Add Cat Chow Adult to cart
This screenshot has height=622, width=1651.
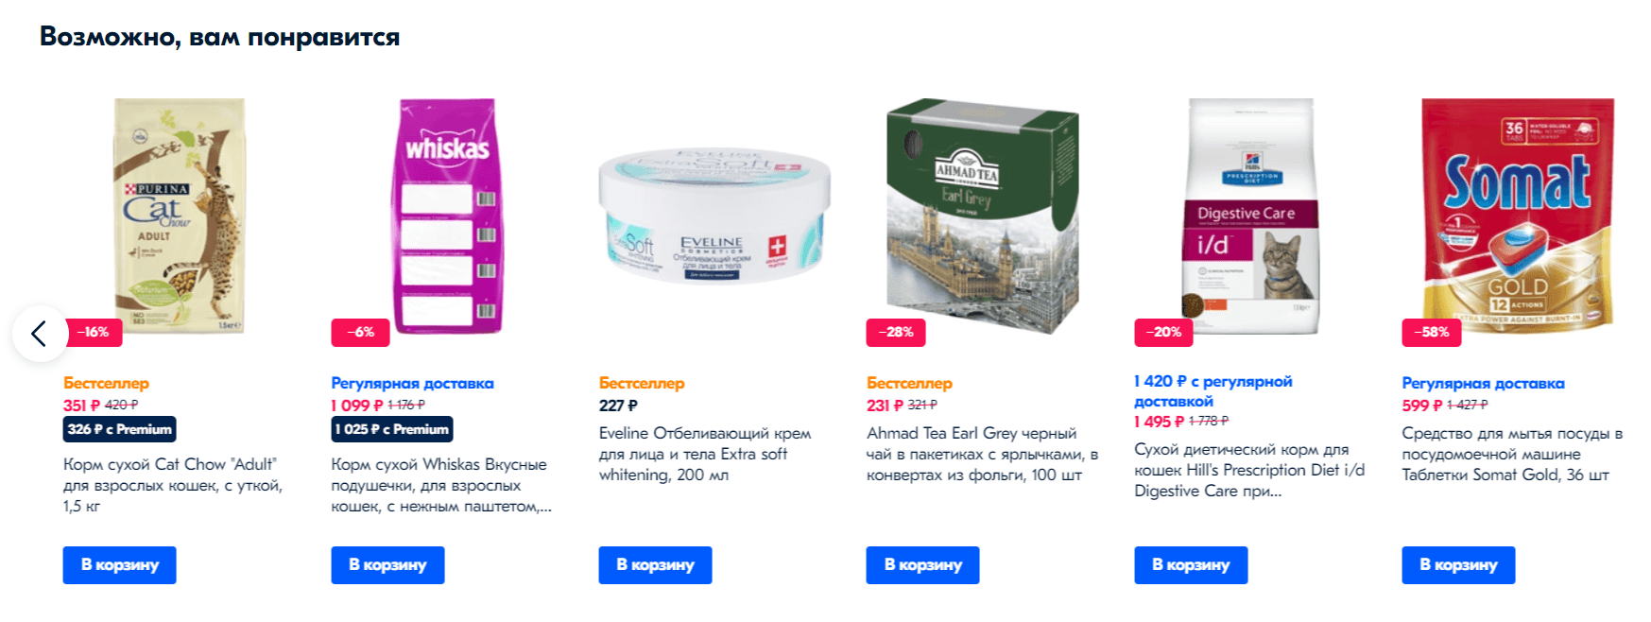pos(120,564)
